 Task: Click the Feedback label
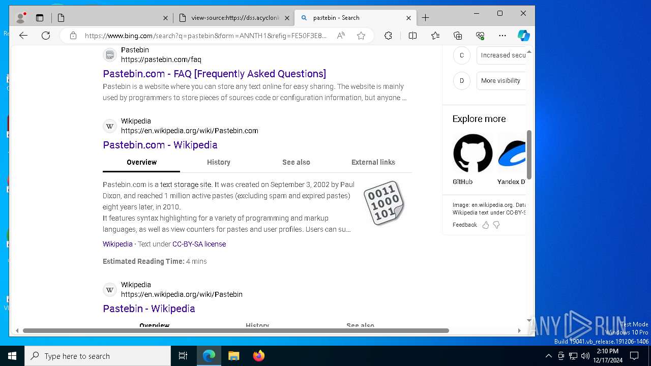465,225
